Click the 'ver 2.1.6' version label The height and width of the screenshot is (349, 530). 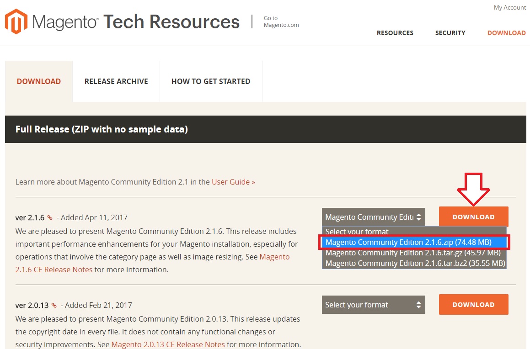[x=30, y=218]
